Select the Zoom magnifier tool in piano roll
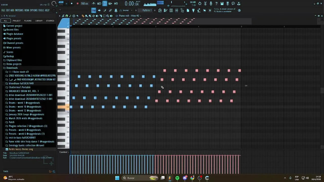The height and width of the screenshot is (182, 324). [108, 16]
